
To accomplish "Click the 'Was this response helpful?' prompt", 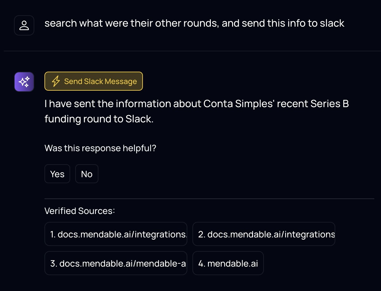I will (x=100, y=148).
